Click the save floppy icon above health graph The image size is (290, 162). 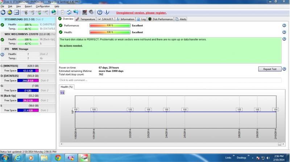62,92
